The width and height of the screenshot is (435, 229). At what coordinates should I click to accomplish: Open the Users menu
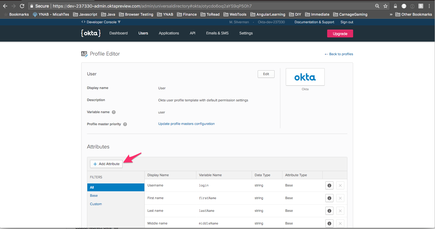coord(143,33)
